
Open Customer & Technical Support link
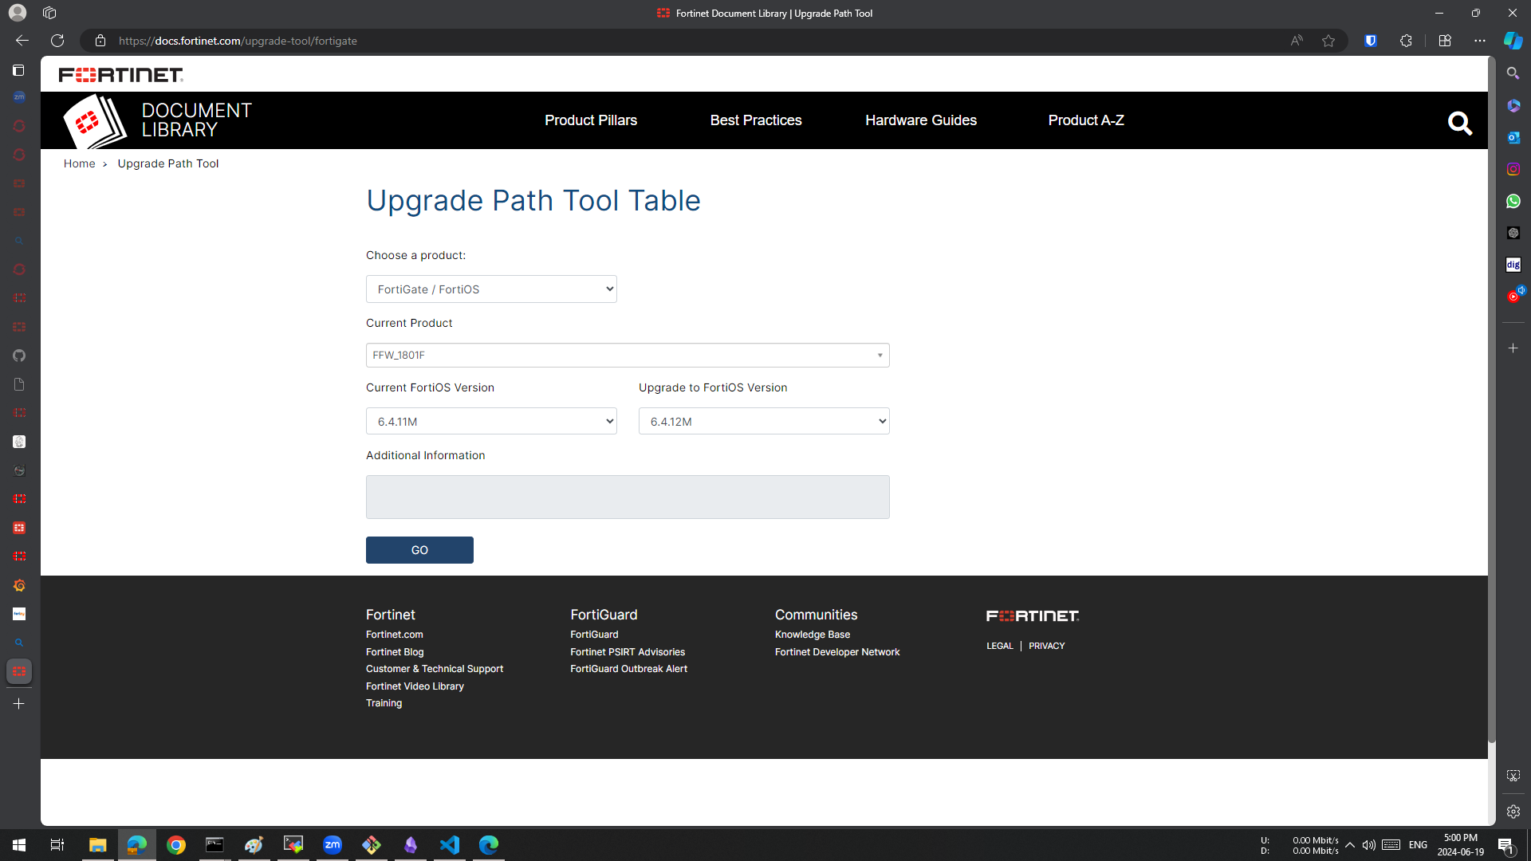[x=435, y=669]
